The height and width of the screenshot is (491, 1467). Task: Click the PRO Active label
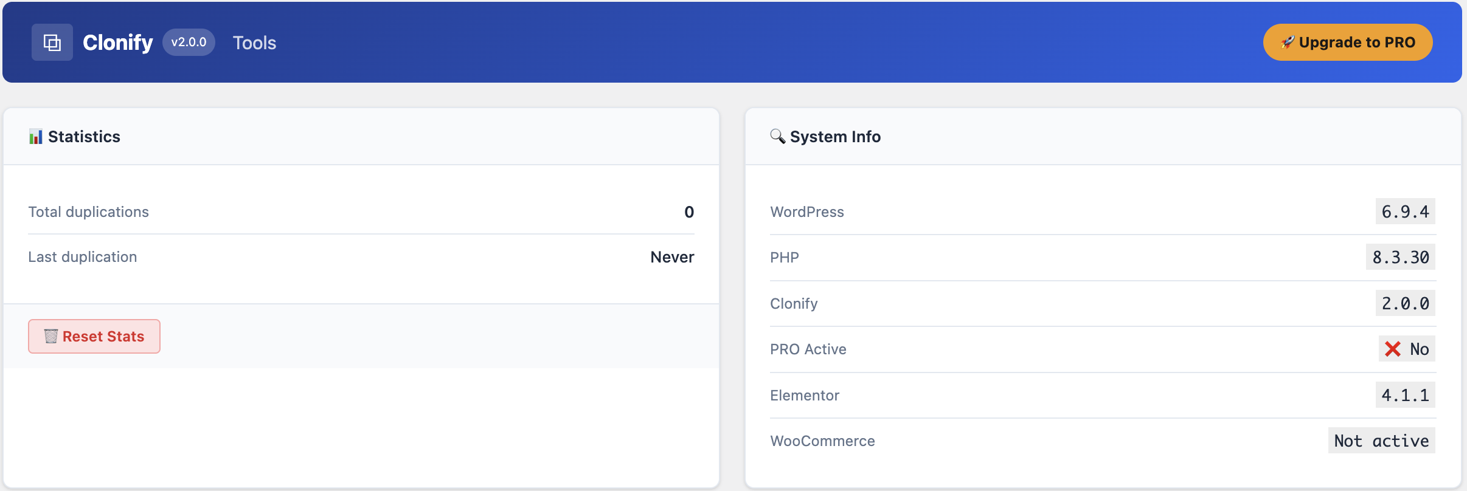pyautogui.click(x=808, y=349)
